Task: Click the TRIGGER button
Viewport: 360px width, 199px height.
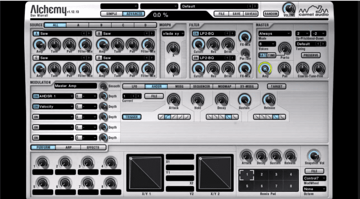Action: tap(131, 117)
